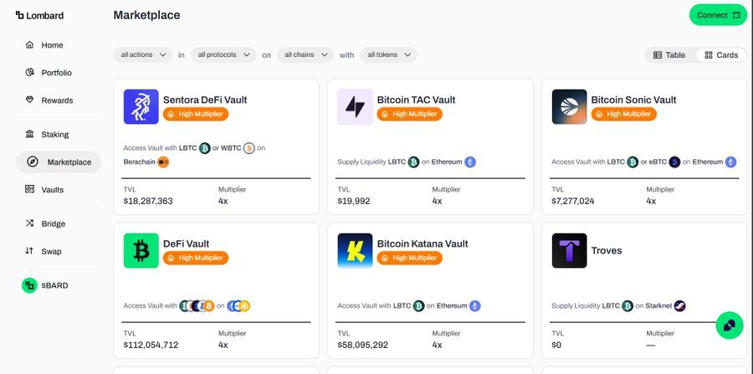This screenshot has height=374, width=753.
Task: Open the all actions dropdown
Action: point(142,54)
